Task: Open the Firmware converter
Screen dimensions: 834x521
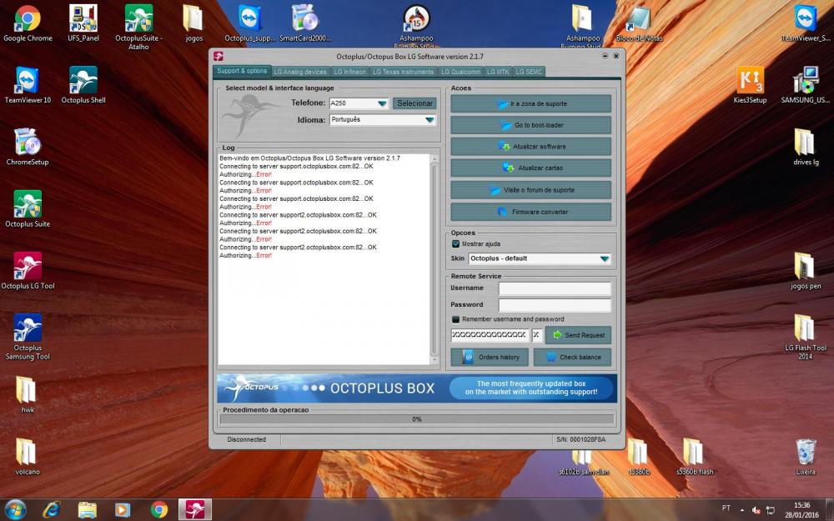Action: 530,212
